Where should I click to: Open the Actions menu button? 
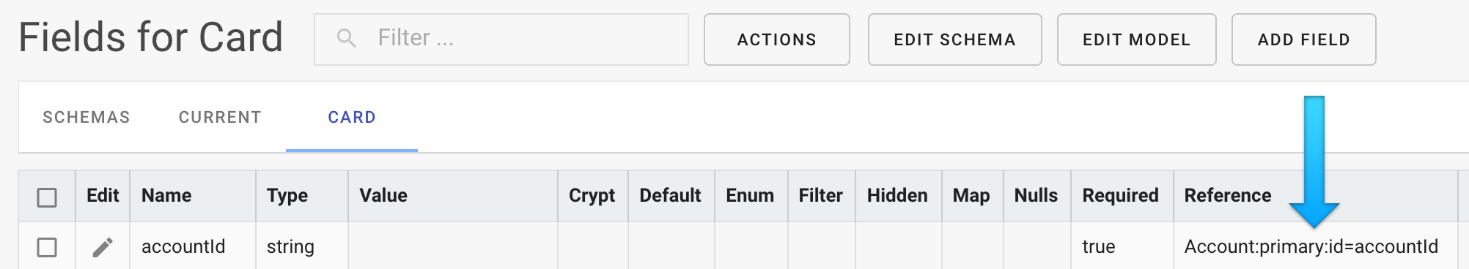click(777, 39)
